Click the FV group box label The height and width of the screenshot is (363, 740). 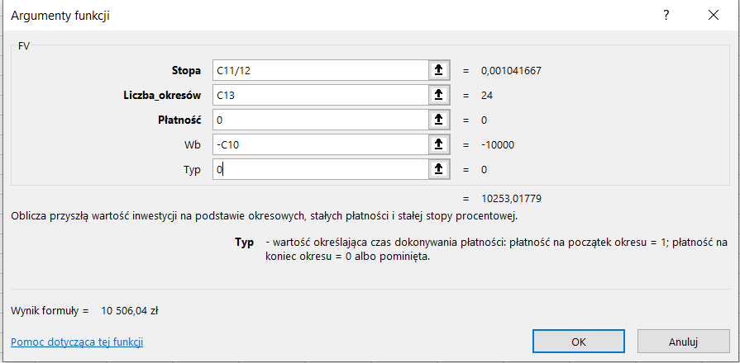coord(24,47)
